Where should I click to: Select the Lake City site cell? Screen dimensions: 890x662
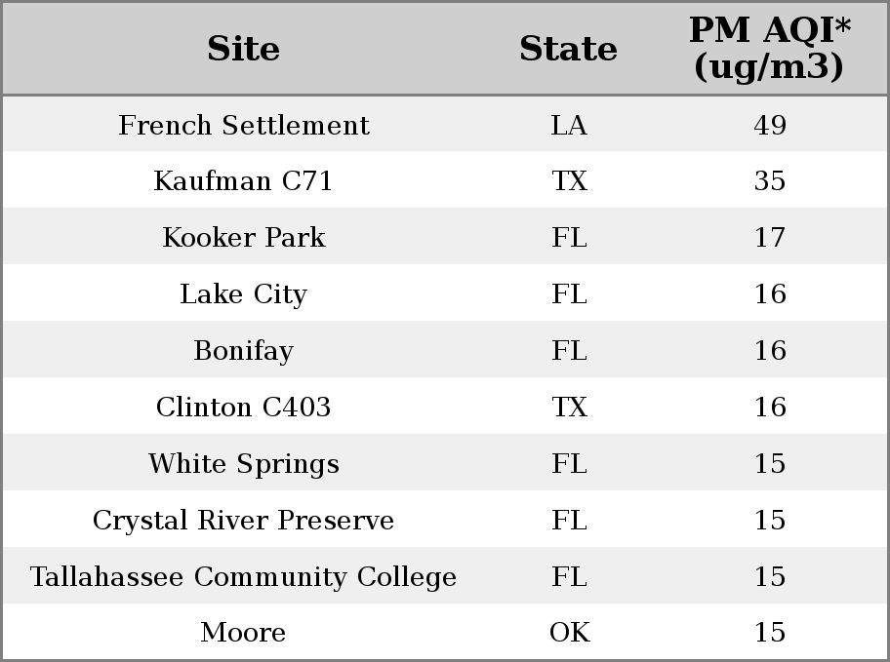[244, 293]
